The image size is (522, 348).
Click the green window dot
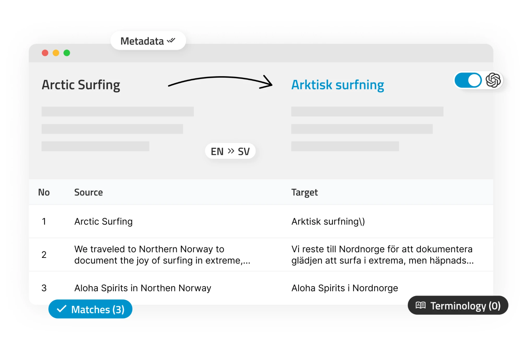pos(67,53)
